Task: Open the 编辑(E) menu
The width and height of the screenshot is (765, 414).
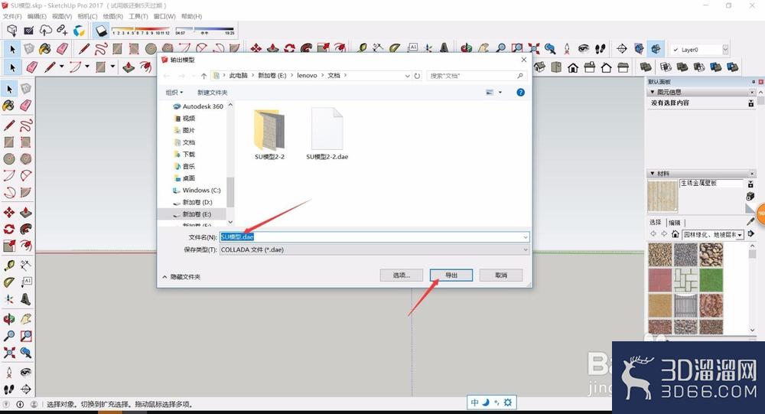Action: point(37,16)
